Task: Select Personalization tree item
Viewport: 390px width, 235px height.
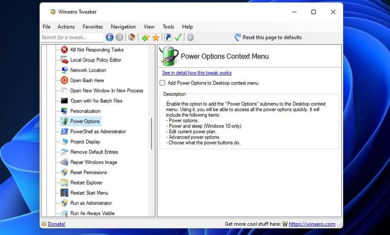Action: pos(85,111)
